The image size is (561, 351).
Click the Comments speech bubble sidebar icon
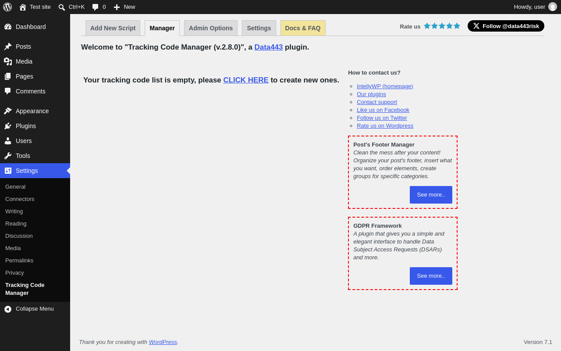pyautogui.click(x=8, y=91)
